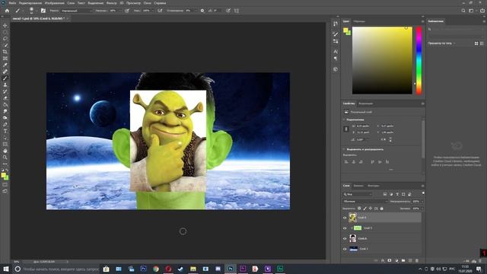
Task: Click the Windows taskbar search box
Action: click(56, 269)
